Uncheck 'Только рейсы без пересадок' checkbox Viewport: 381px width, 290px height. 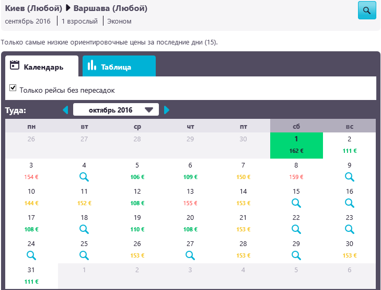pos(13,88)
